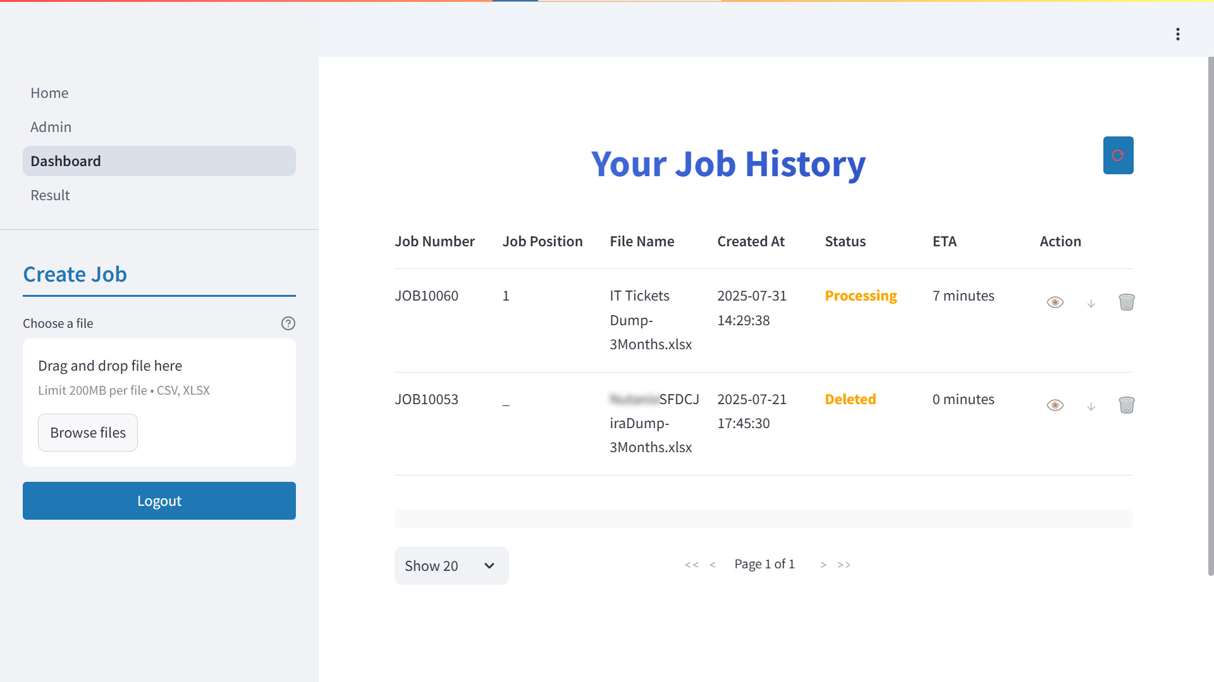The width and height of the screenshot is (1214, 682).
Task: Delete job JOB10060 with trash icon
Action: click(1126, 302)
